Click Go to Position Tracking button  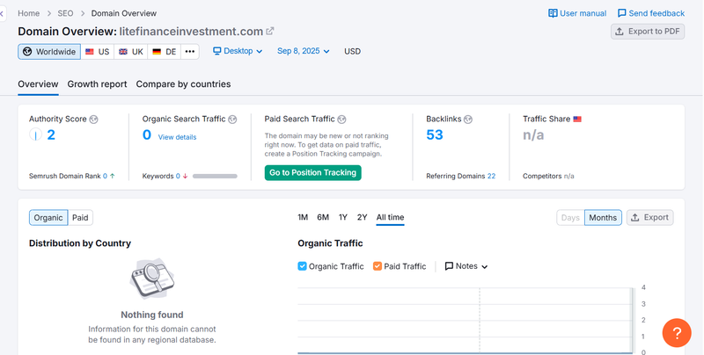point(313,172)
